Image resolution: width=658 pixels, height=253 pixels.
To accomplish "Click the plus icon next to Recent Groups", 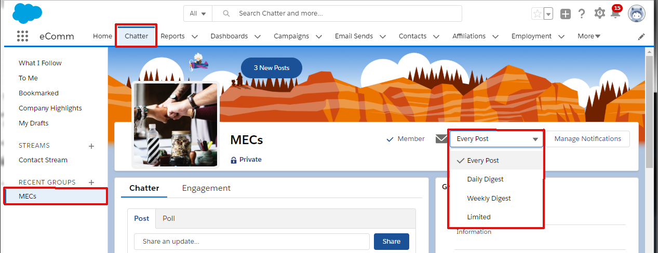I will tap(91, 182).
